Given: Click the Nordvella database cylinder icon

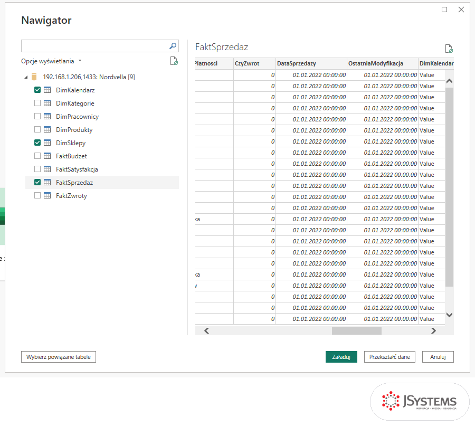Looking at the screenshot, I should tap(34, 77).
